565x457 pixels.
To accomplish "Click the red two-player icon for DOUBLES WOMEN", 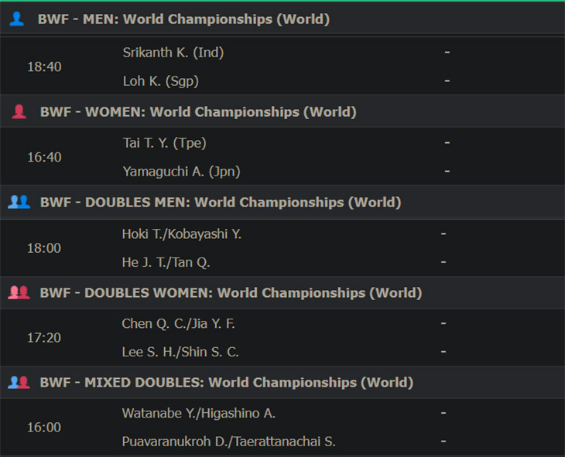I will tap(19, 292).
